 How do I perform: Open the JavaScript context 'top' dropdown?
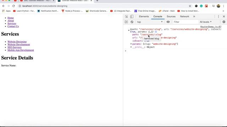click(150, 22)
